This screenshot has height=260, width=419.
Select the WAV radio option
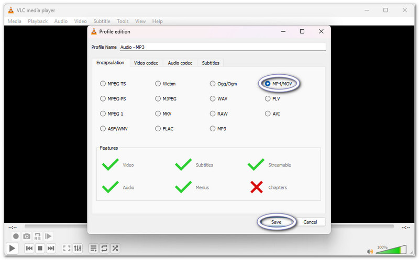point(213,99)
